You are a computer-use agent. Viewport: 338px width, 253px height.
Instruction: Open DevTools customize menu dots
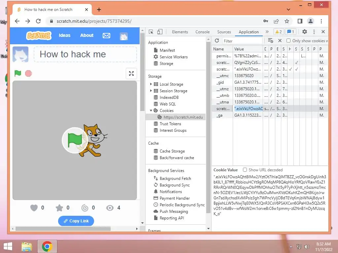click(x=314, y=32)
